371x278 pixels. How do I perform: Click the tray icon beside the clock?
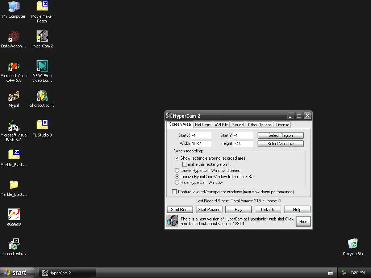344,273
